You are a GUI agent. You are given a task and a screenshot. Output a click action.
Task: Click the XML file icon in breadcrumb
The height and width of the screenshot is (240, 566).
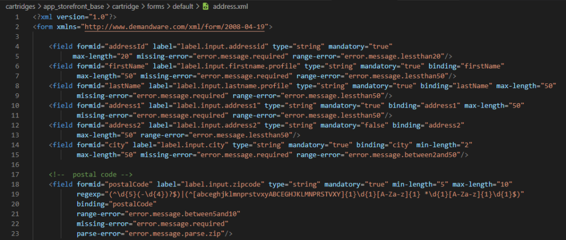(x=206, y=7)
